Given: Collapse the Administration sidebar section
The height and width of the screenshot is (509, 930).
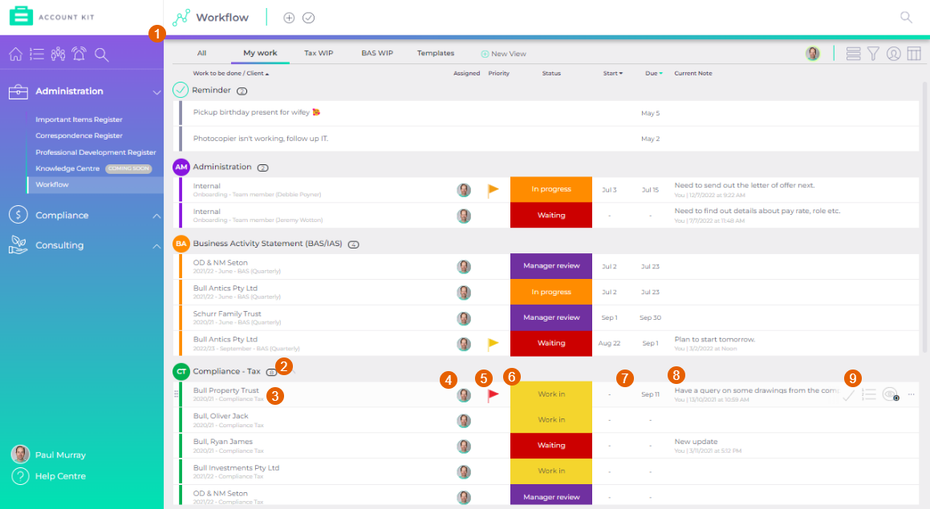Looking at the screenshot, I should pyautogui.click(x=156, y=92).
